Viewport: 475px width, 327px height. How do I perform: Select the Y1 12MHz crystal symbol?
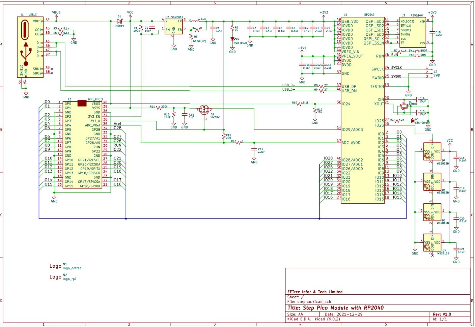click(x=404, y=106)
